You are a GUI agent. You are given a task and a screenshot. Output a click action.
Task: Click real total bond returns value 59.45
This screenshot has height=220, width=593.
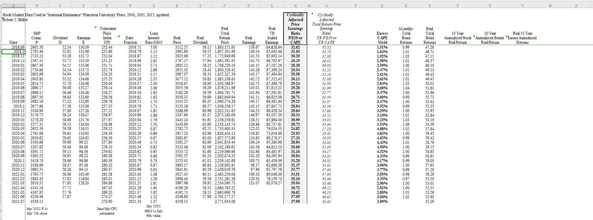430,133
